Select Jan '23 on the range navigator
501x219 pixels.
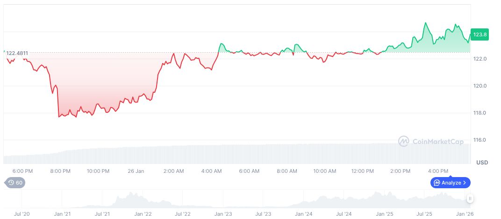click(x=223, y=214)
